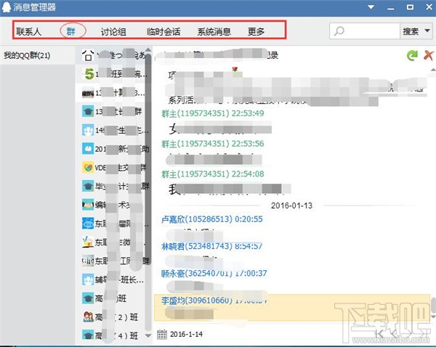
Task: Click graduation cap avatar of second 13 group
Action: coord(88,111)
